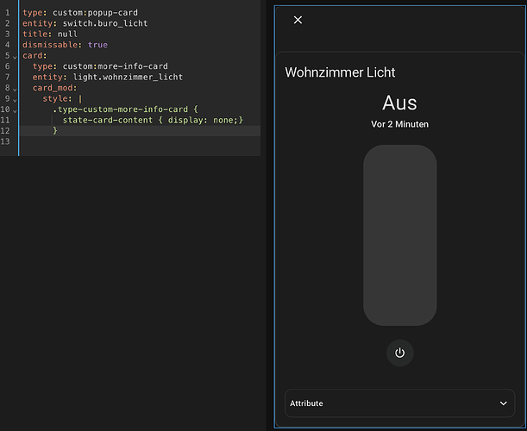This screenshot has height=431, width=527.
Task: Click the chevron arrow beside Attribute
Action: point(504,403)
